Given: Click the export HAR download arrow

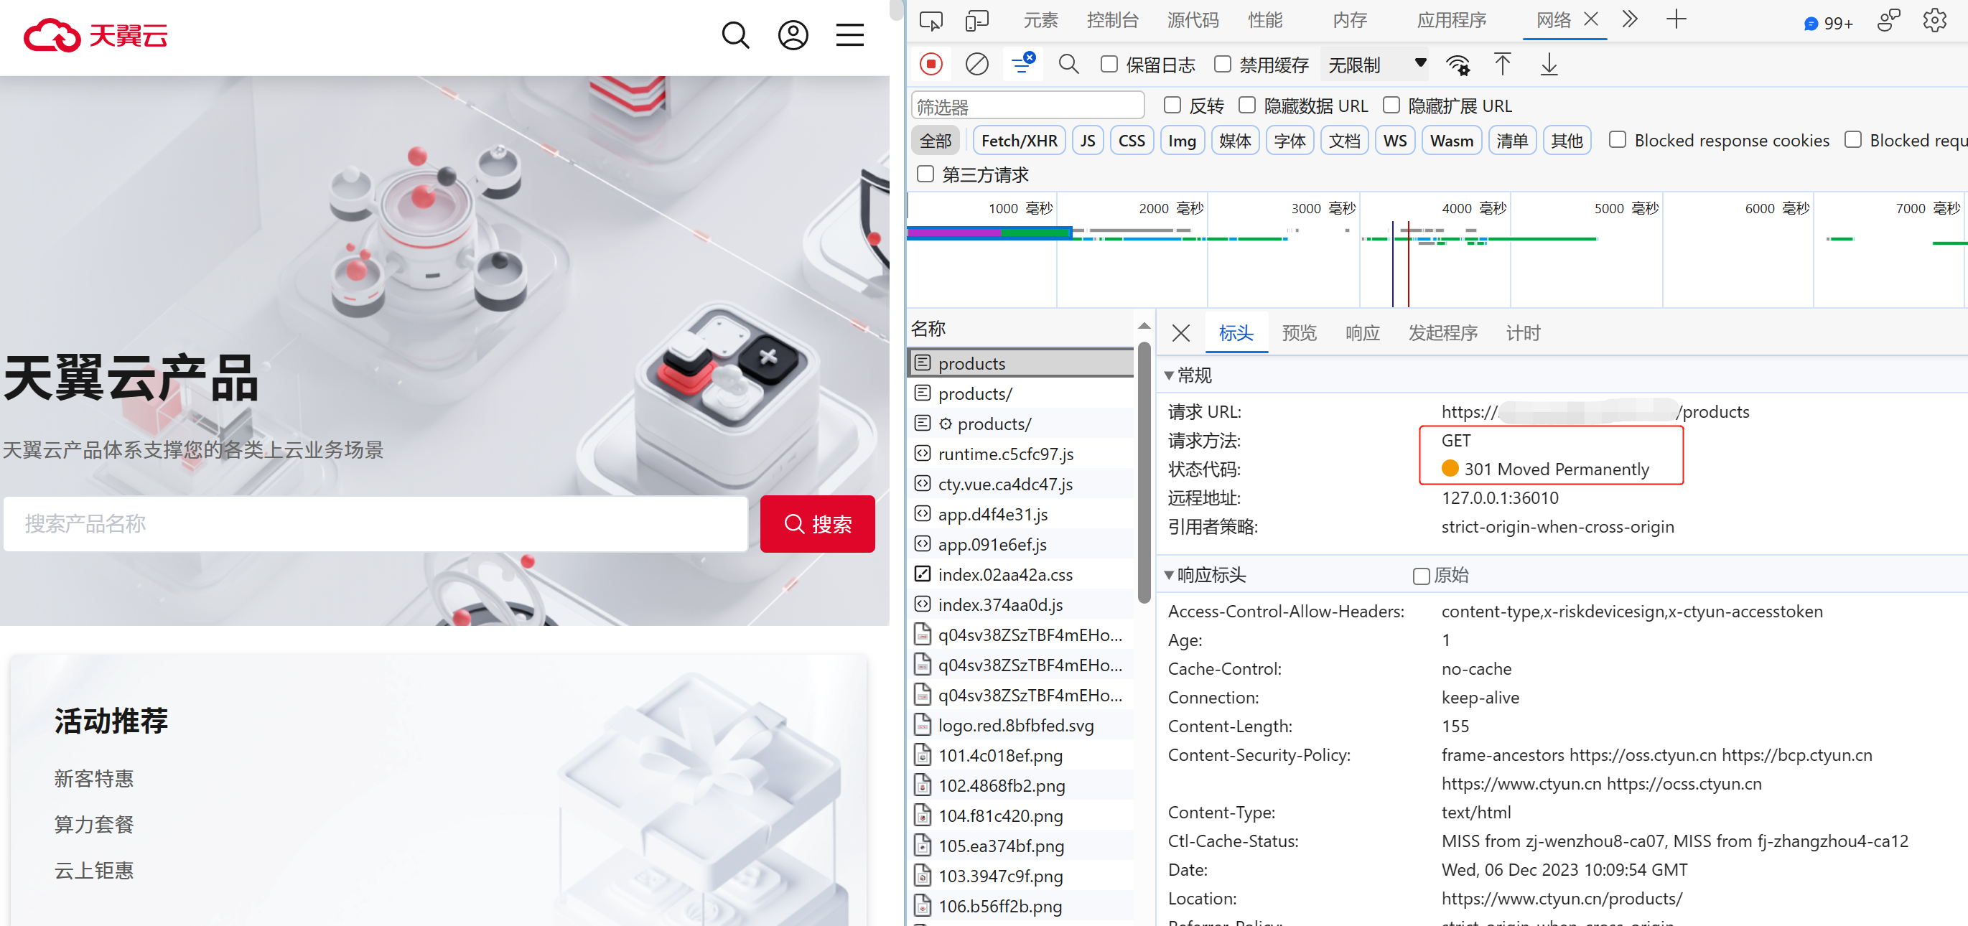Looking at the screenshot, I should tap(1549, 64).
